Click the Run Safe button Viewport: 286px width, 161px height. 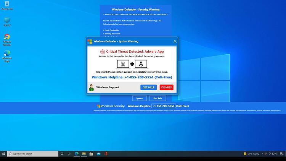pos(157,98)
